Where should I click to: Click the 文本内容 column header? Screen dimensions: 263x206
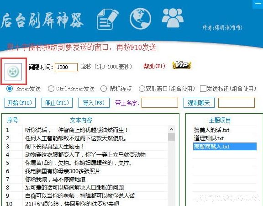(x=81, y=120)
